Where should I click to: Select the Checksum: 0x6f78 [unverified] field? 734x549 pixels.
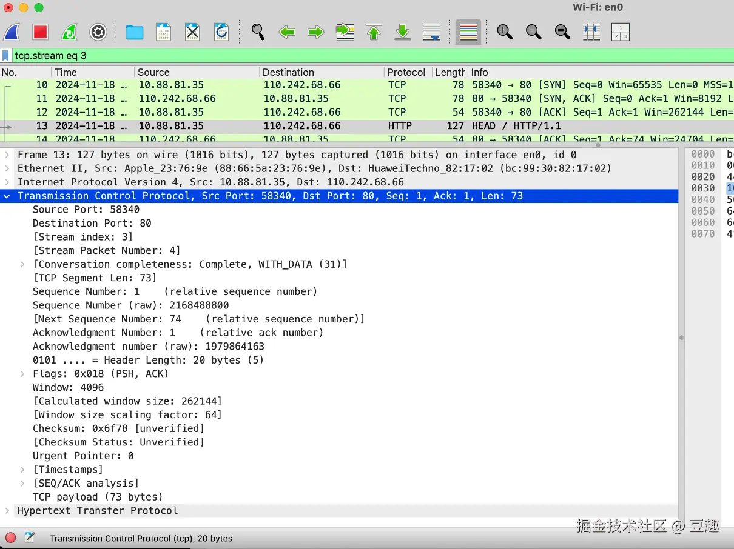118,428
